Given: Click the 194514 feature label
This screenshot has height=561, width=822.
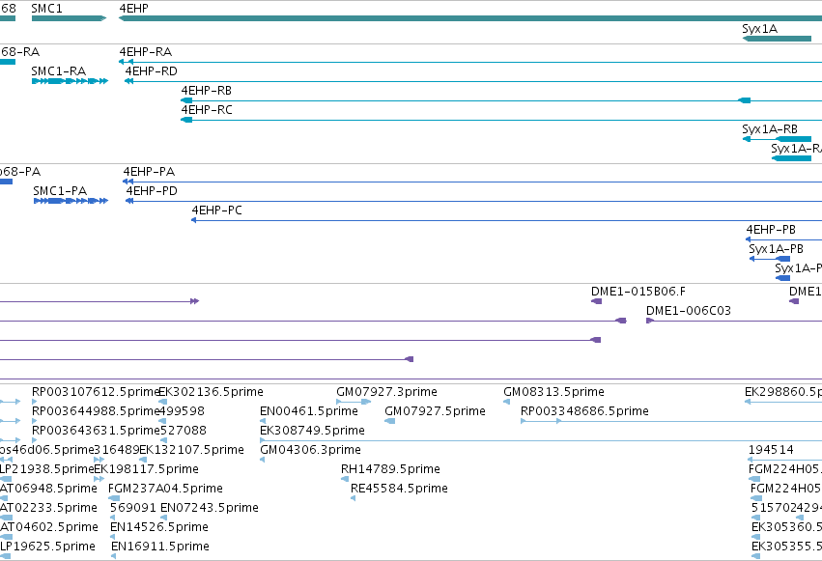Looking at the screenshot, I should coord(771,450).
